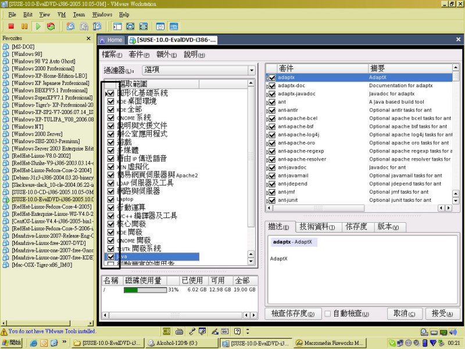Click the language bar microphone icon
465x349 pixels.
tap(192, 331)
